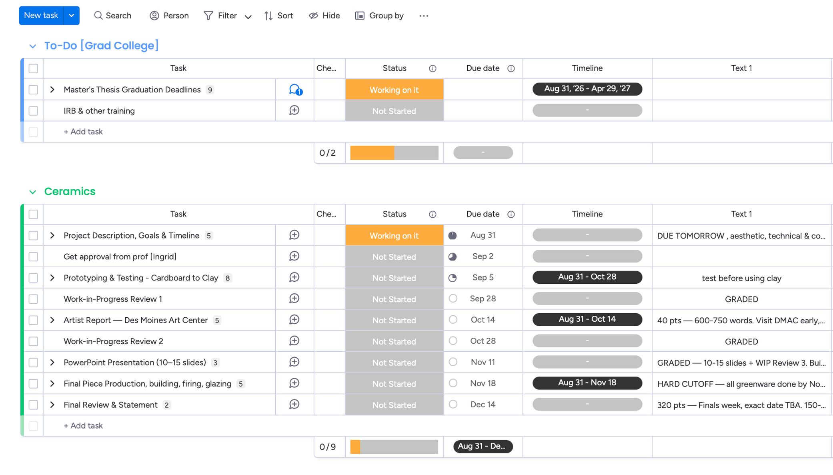This screenshot has width=833, height=475.
Task: Add update to Final Review & Statement
Action: (x=294, y=405)
